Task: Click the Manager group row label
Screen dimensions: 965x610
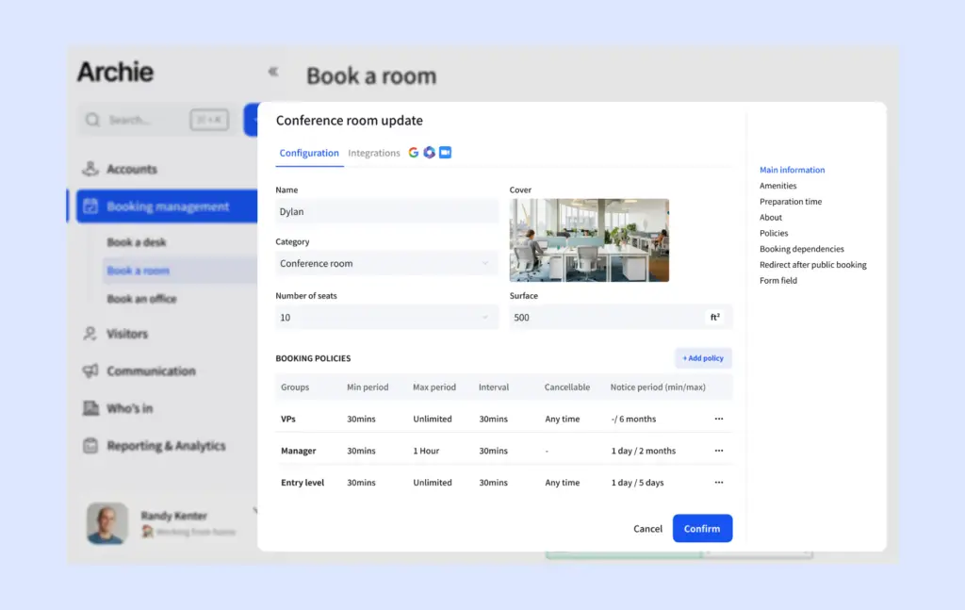Action: coord(299,452)
